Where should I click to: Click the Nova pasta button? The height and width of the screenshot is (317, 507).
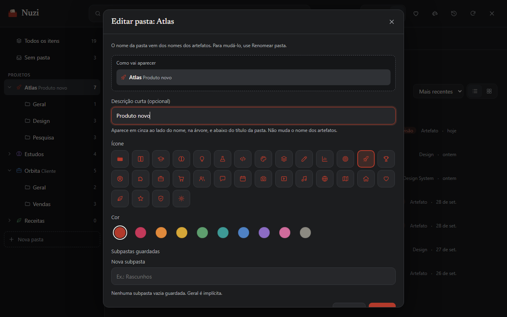tap(52, 239)
